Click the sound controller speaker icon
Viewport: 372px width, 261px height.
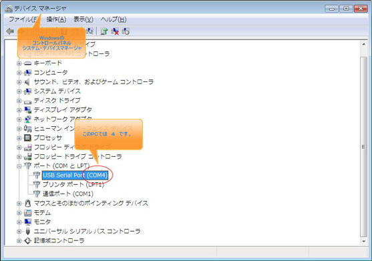tap(27, 82)
